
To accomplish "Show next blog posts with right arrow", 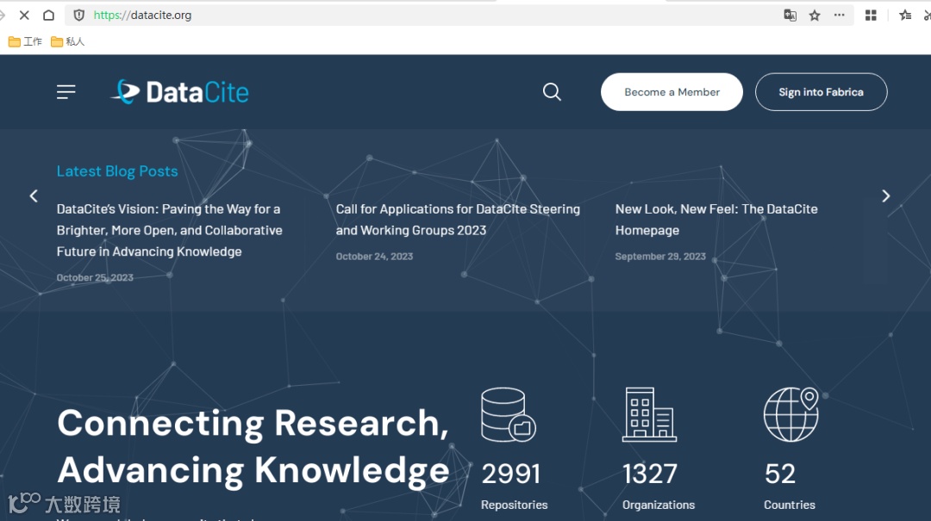I will 885,195.
